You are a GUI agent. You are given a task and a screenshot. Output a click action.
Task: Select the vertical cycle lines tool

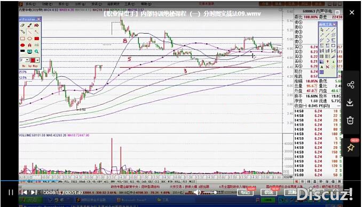(322, 57)
